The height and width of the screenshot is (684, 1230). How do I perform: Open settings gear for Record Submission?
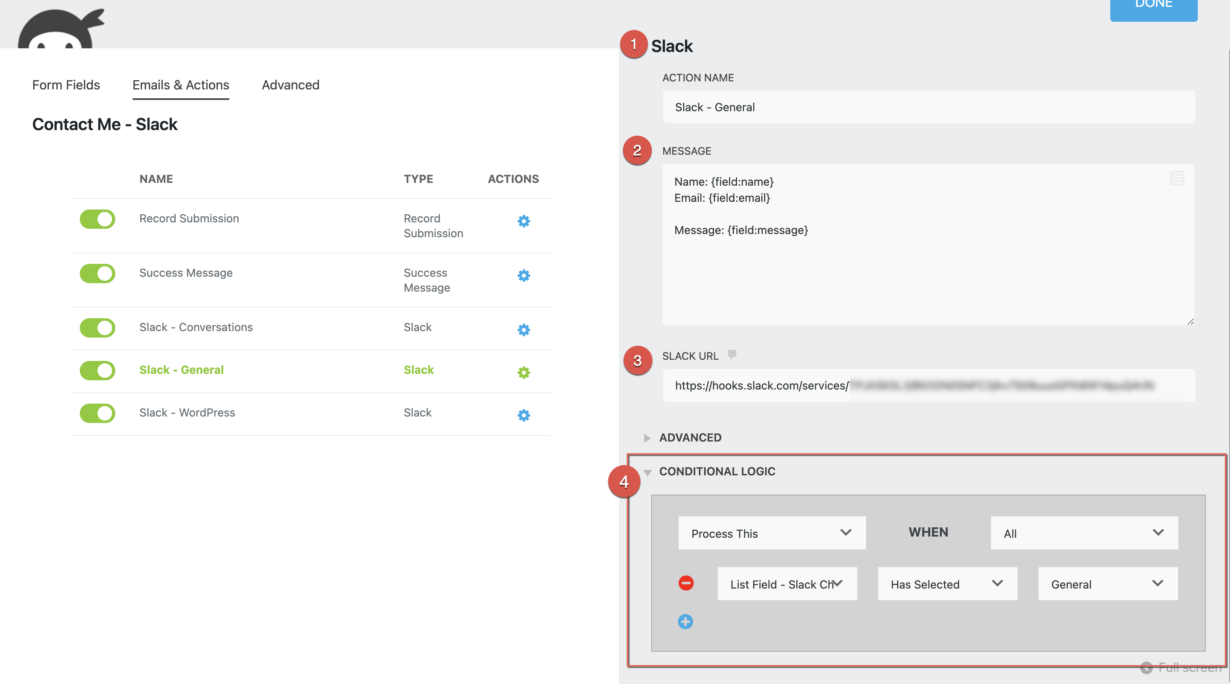(x=524, y=221)
